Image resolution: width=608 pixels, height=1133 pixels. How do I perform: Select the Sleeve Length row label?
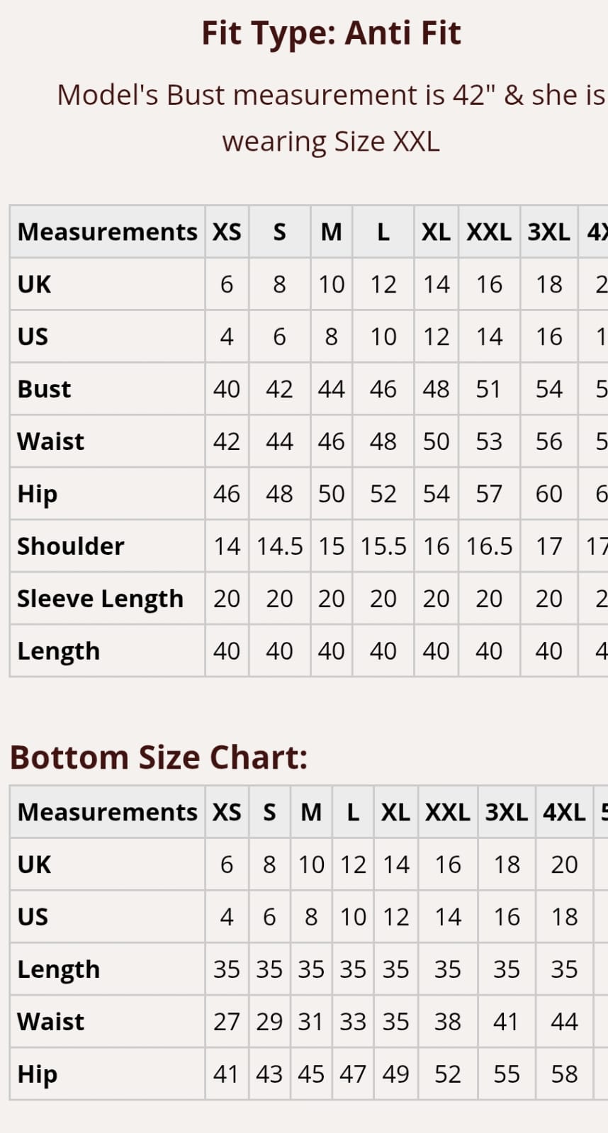(100, 599)
